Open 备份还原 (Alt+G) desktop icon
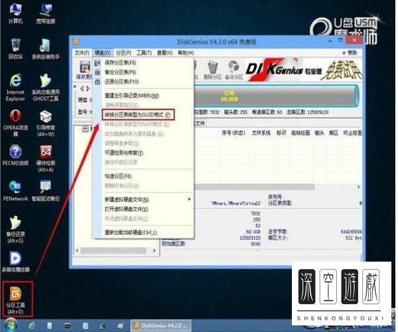The height and width of the screenshot is (332, 398). click(15, 230)
